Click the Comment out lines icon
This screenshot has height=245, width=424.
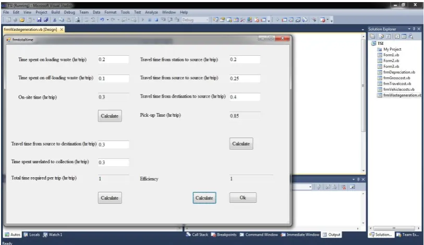(x=86, y=20)
